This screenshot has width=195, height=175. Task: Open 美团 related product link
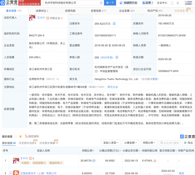(x=181, y=173)
